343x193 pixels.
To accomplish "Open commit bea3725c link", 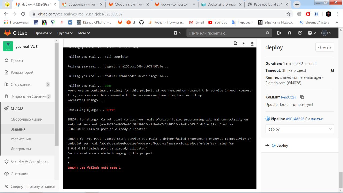I will coord(289,97).
